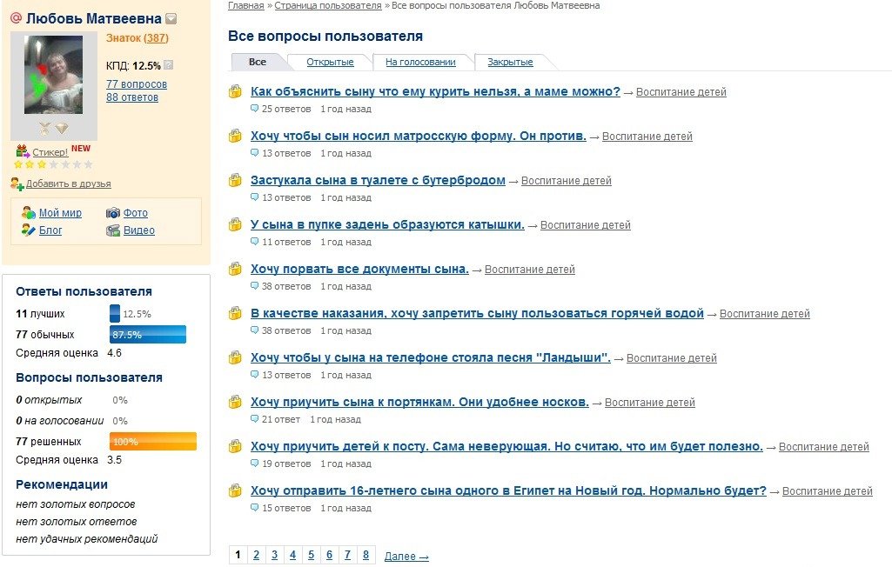Open question about 16-летнего сына в Египет
Screen dimensions: 892x567
click(508, 490)
